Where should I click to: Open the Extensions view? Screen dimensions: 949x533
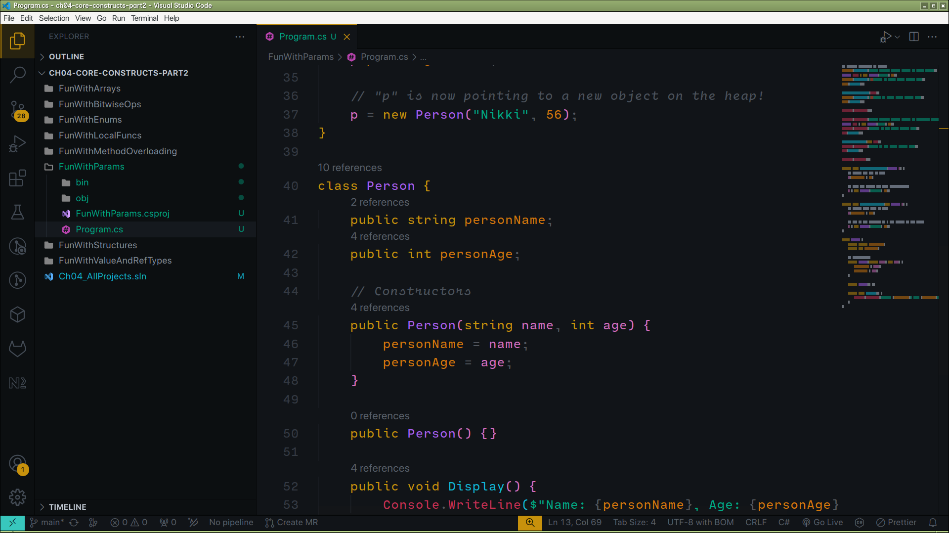tap(18, 178)
